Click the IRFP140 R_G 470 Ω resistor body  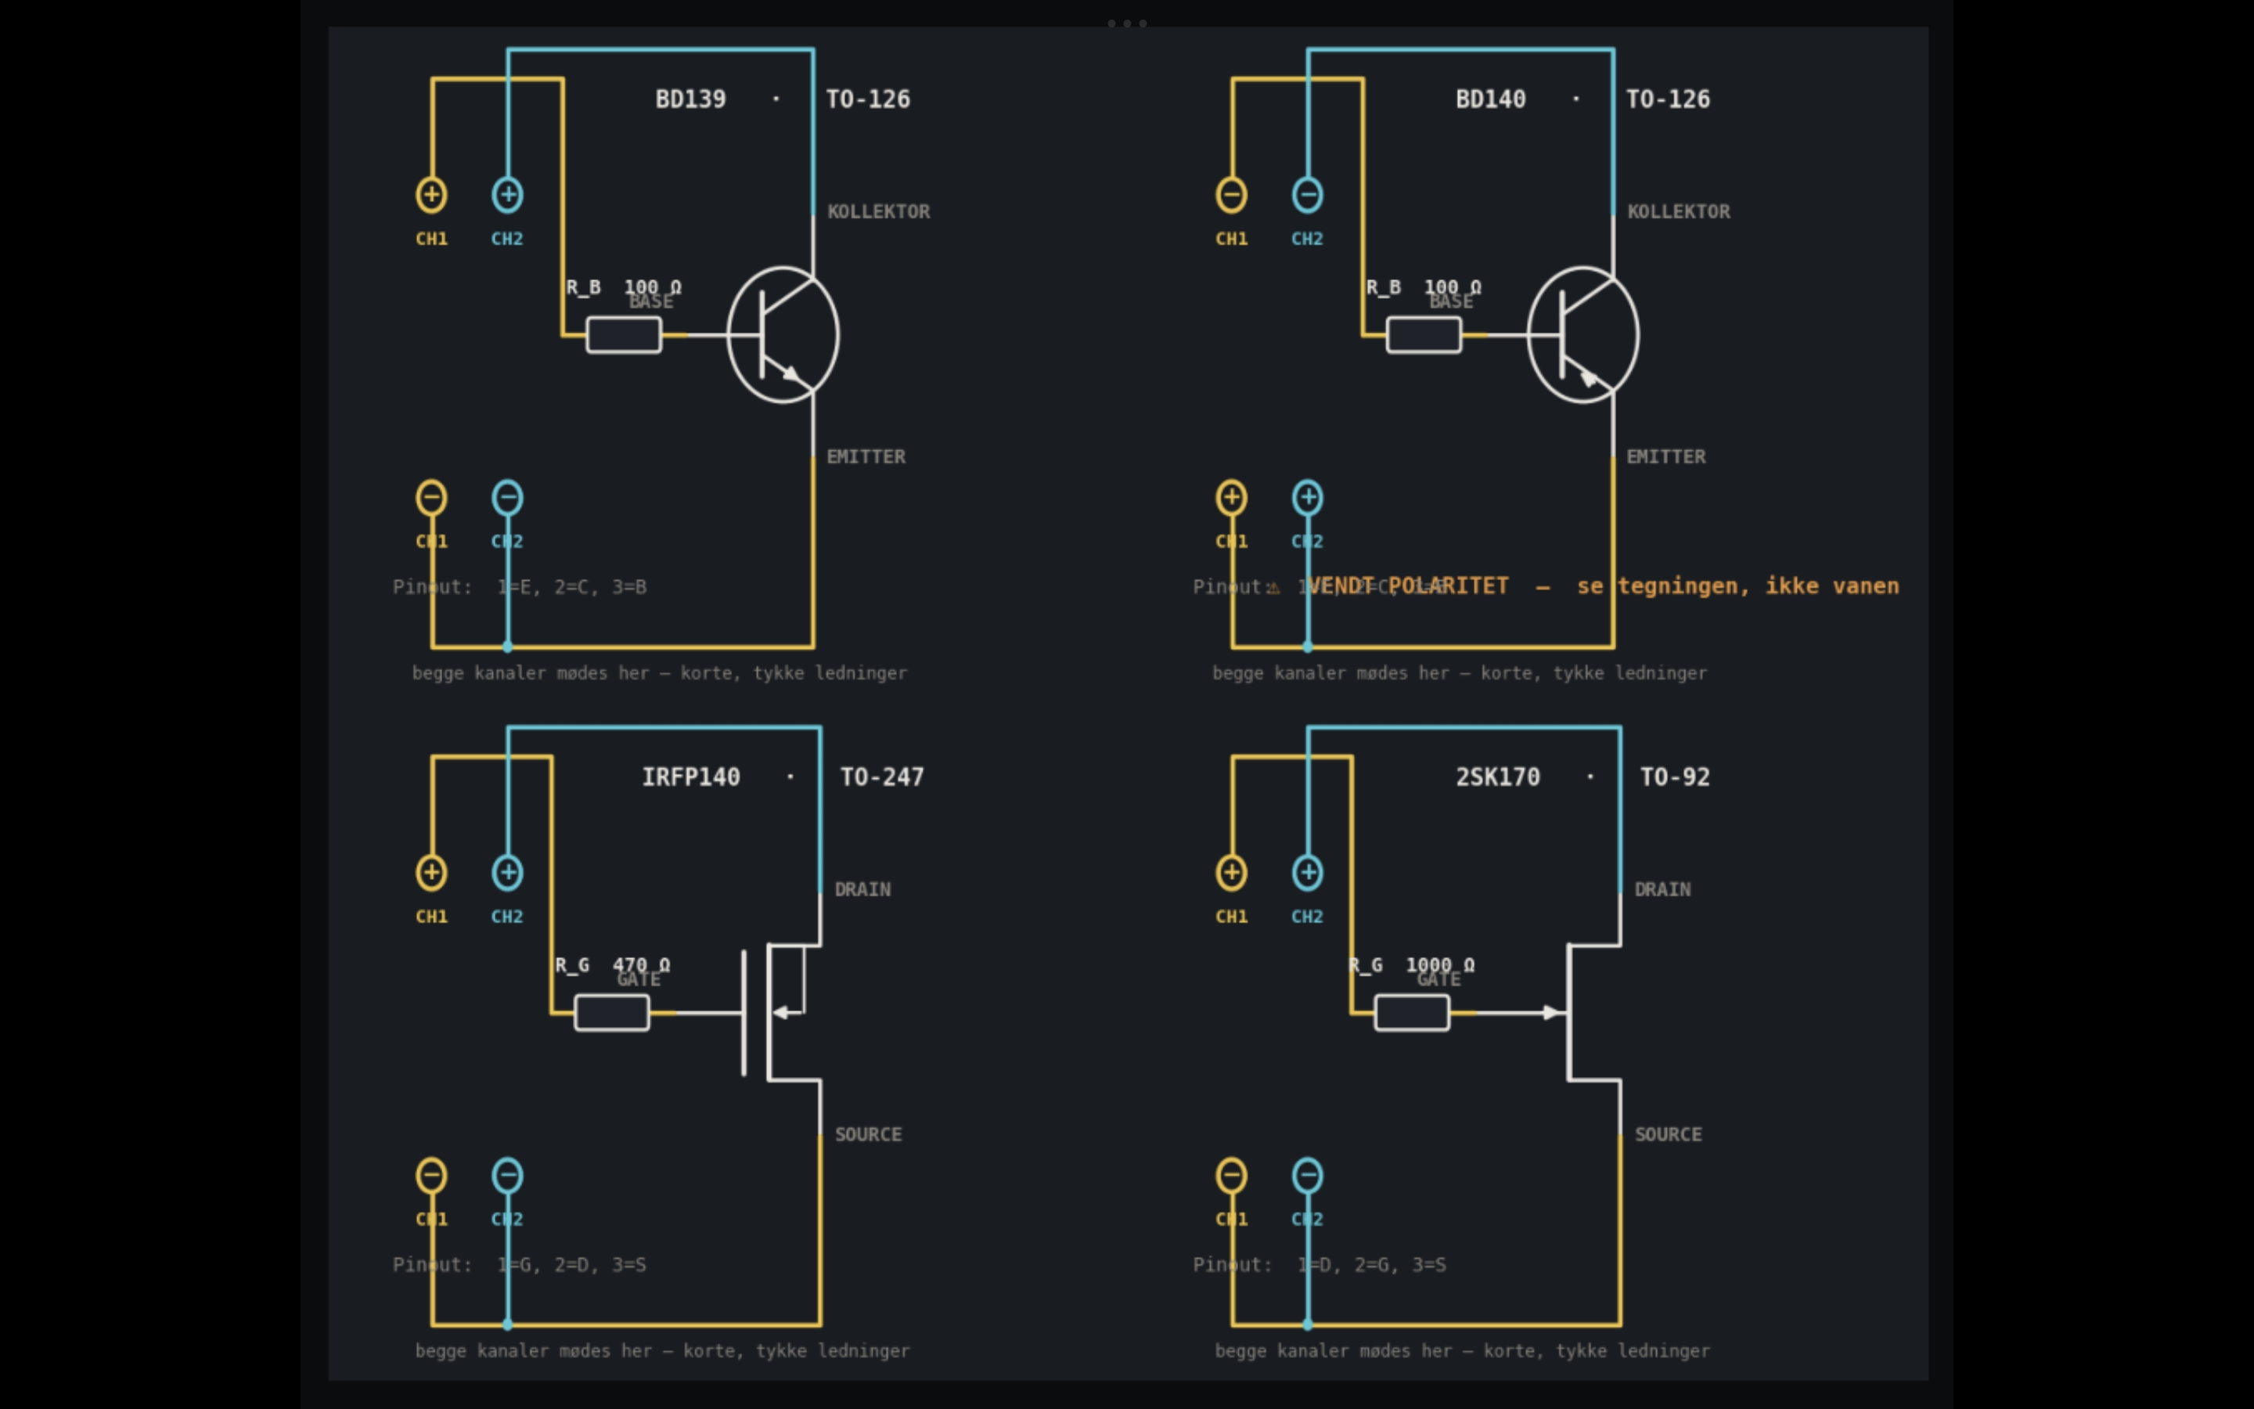pos(612,1013)
